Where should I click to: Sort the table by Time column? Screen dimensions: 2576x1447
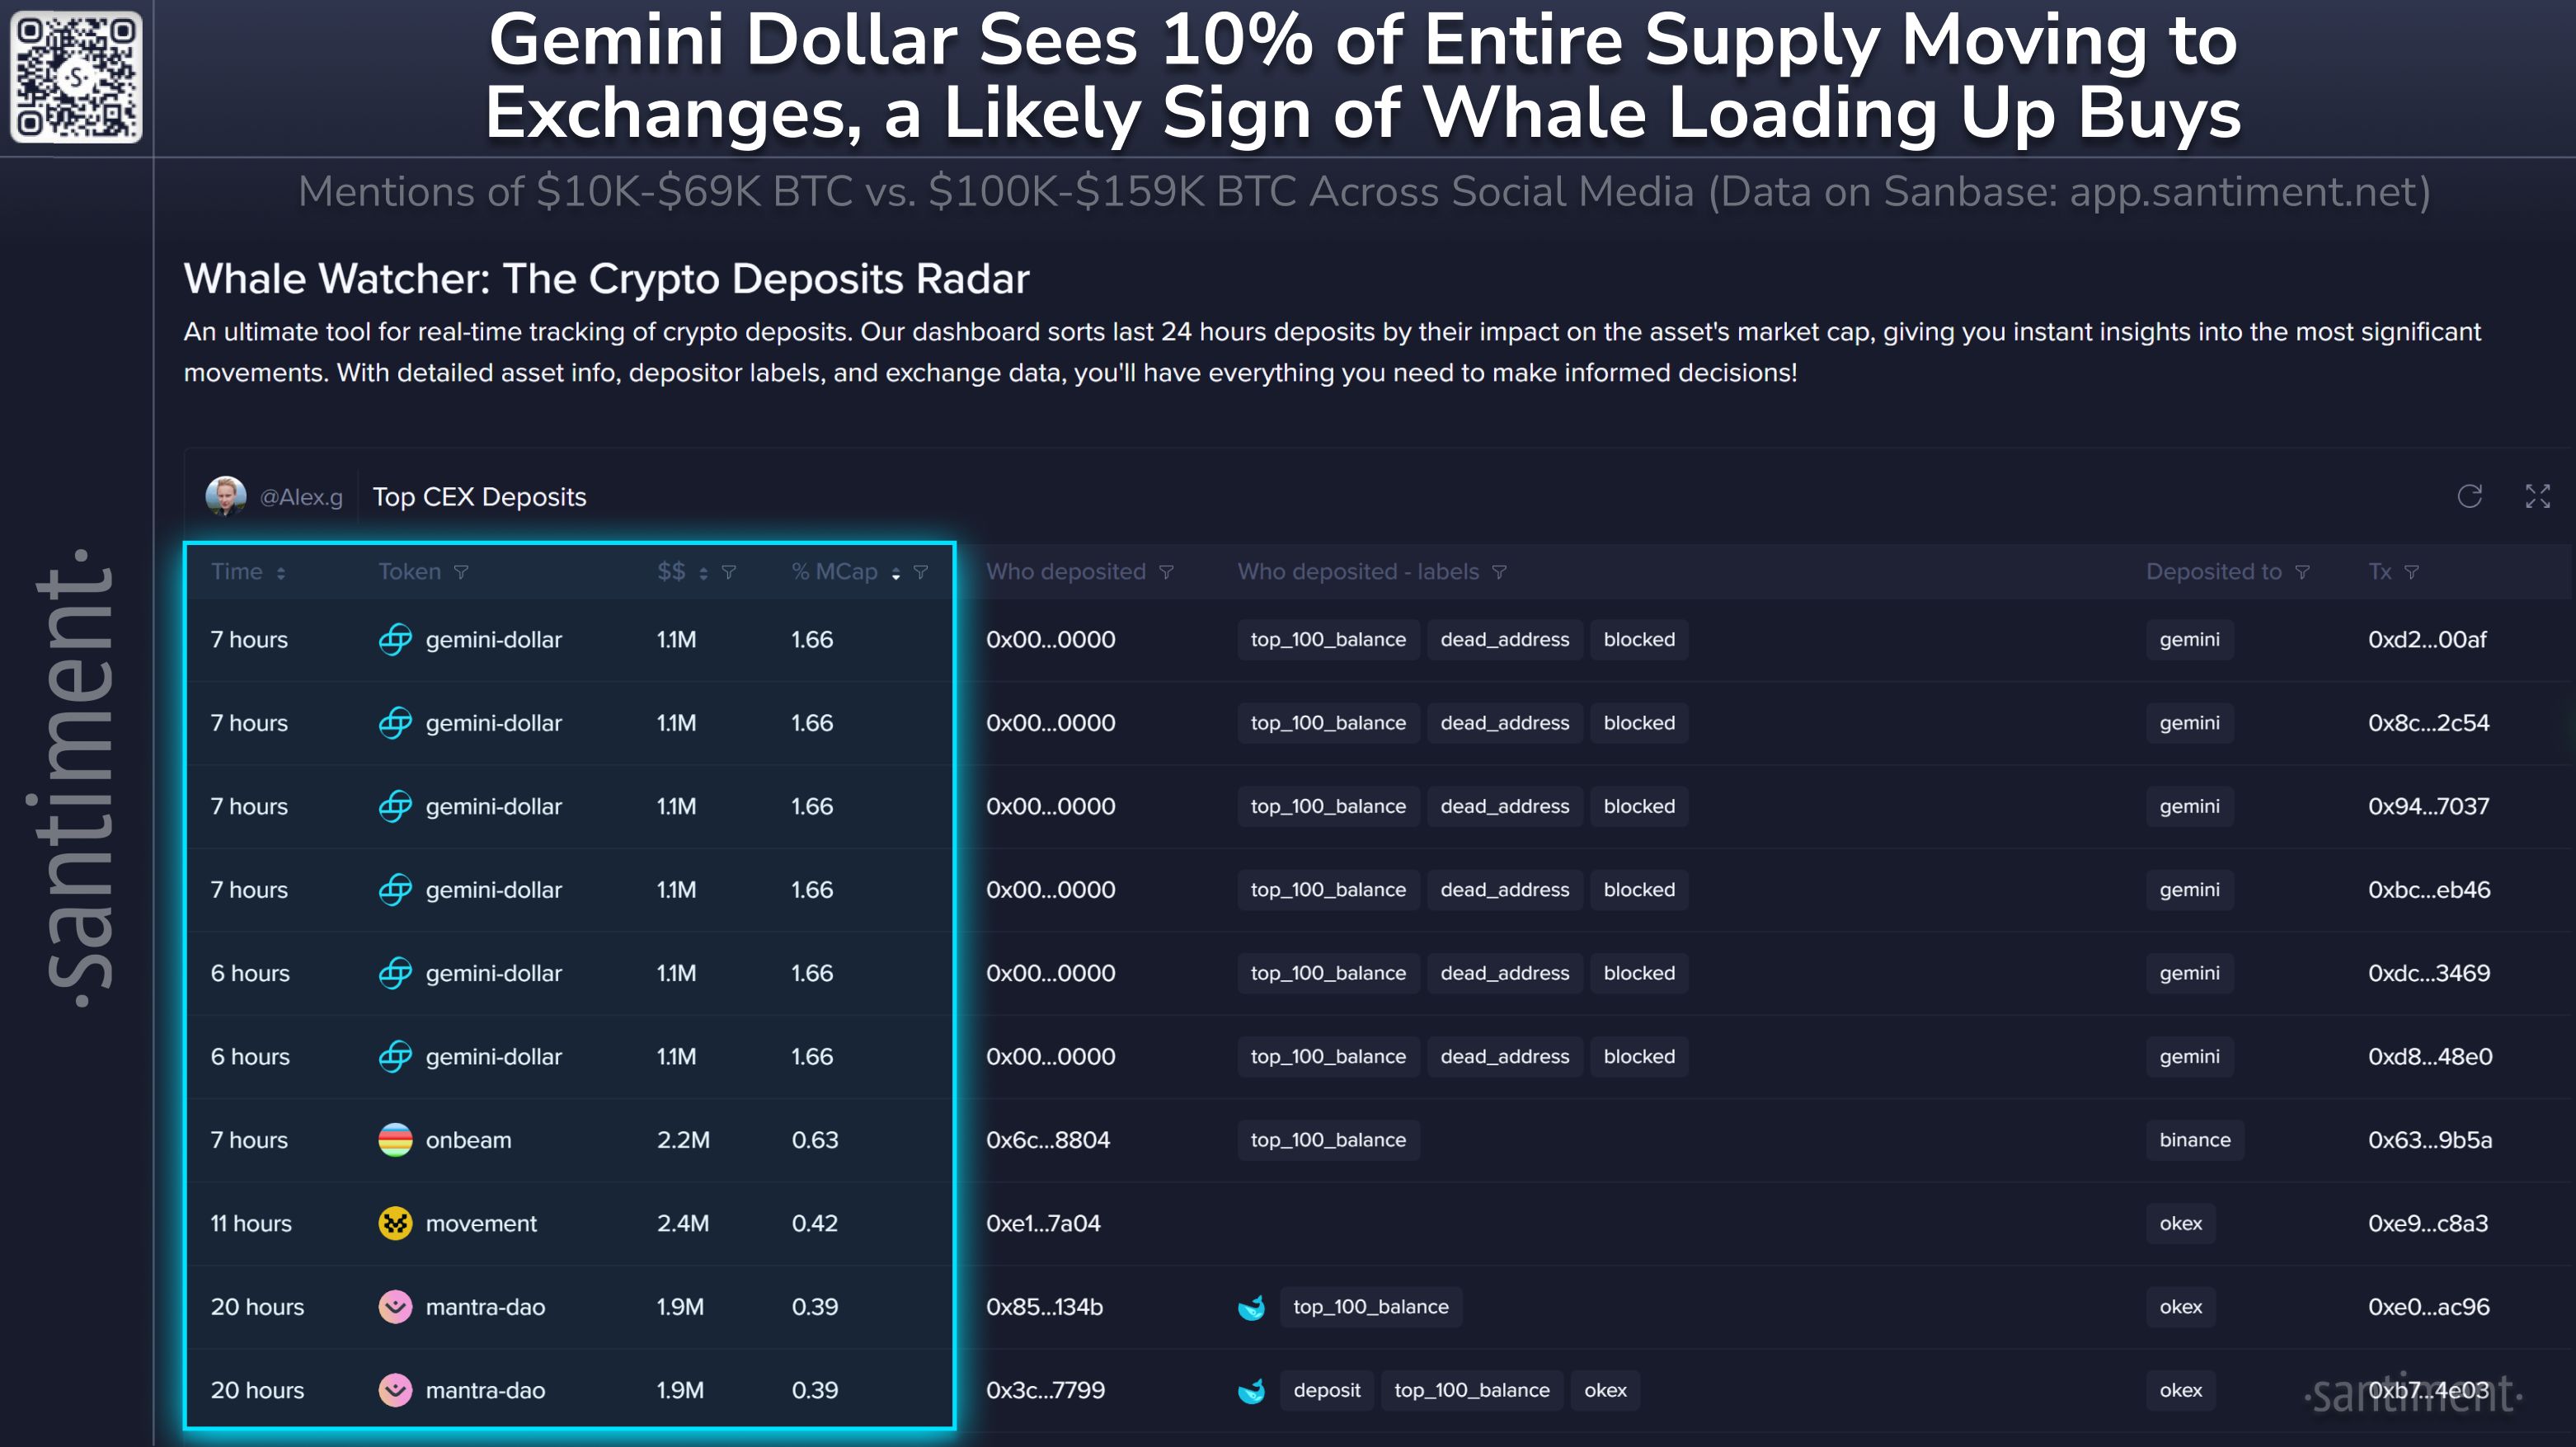coord(283,571)
